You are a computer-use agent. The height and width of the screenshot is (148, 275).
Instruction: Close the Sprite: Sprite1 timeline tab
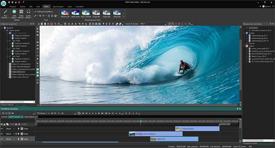pos(22,117)
